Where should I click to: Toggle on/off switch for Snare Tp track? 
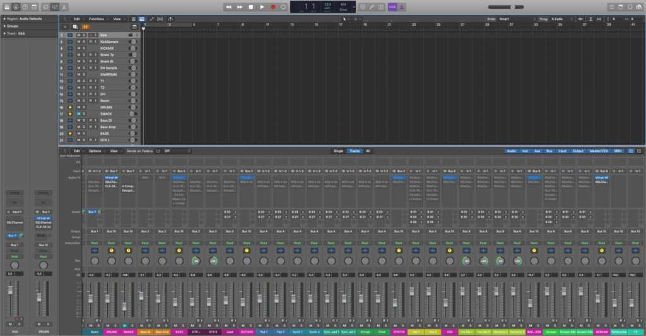pyautogui.click(x=133, y=55)
